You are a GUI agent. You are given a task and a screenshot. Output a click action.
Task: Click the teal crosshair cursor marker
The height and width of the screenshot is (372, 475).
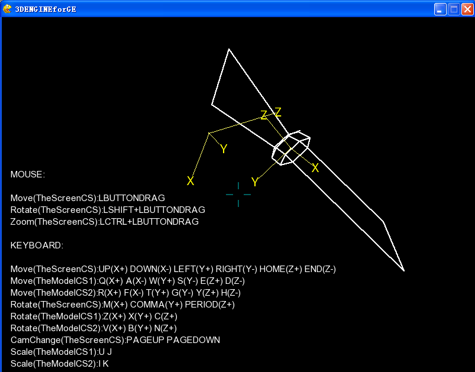point(238,195)
